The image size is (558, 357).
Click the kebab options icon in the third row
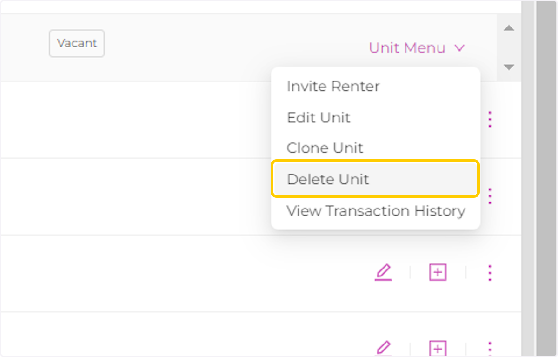[x=489, y=272]
